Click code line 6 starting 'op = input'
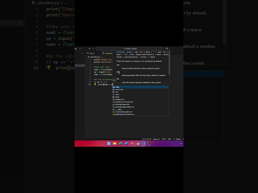 click(x=103, y=72)
